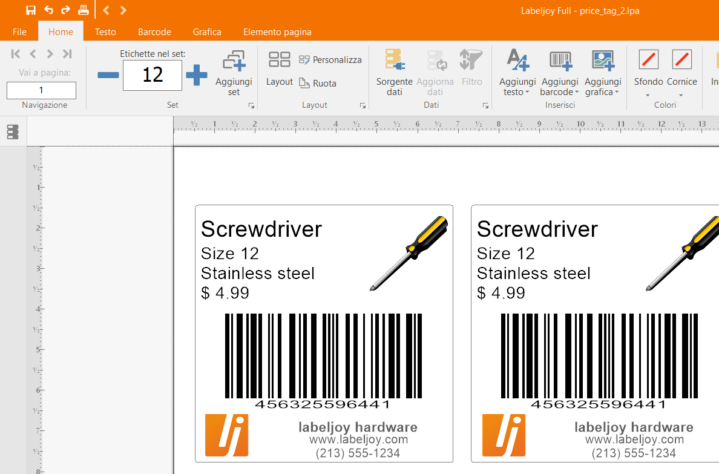Select 456325596441 digits under first barcode
This screenshot has height=474, width=719.
(x=323, y=404)
